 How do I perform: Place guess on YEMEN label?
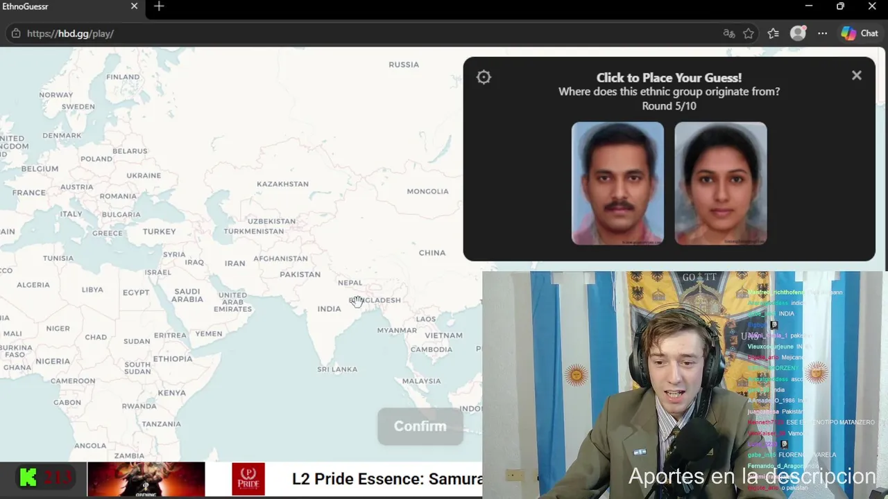(209, 334)
